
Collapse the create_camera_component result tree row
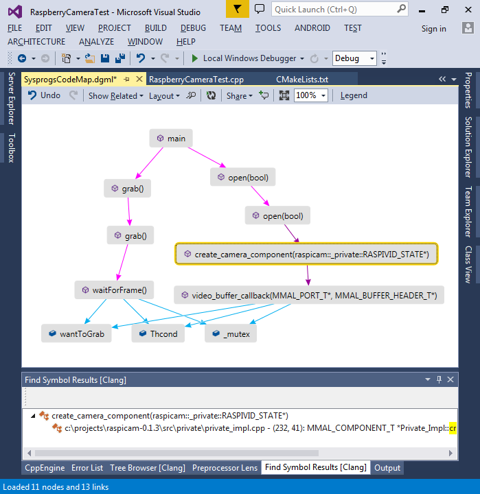[33, 416]
